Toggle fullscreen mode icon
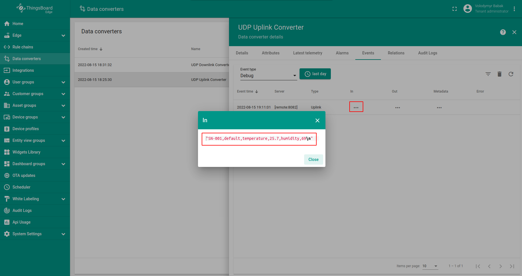 point(455,9)
